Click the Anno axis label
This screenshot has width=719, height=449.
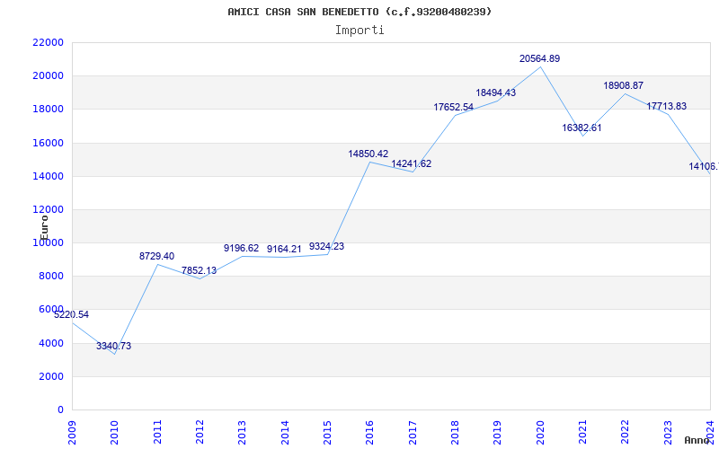coord(697,440)
